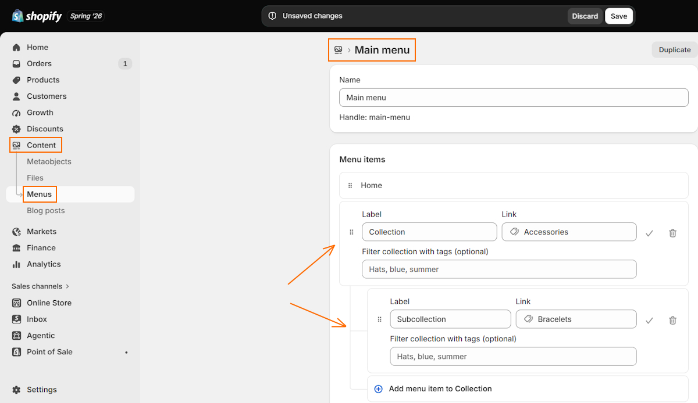Click the drag handle for Subcollection item
The height and width of the screenshot is (403, 698).
[379, 319]
